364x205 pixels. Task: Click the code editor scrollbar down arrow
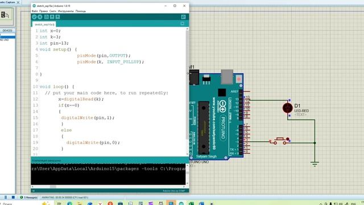click(x=187, y=154)
